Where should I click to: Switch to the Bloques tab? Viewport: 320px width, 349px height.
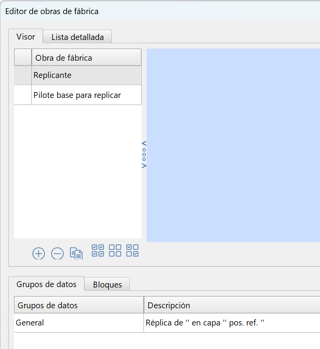(107, 285)
